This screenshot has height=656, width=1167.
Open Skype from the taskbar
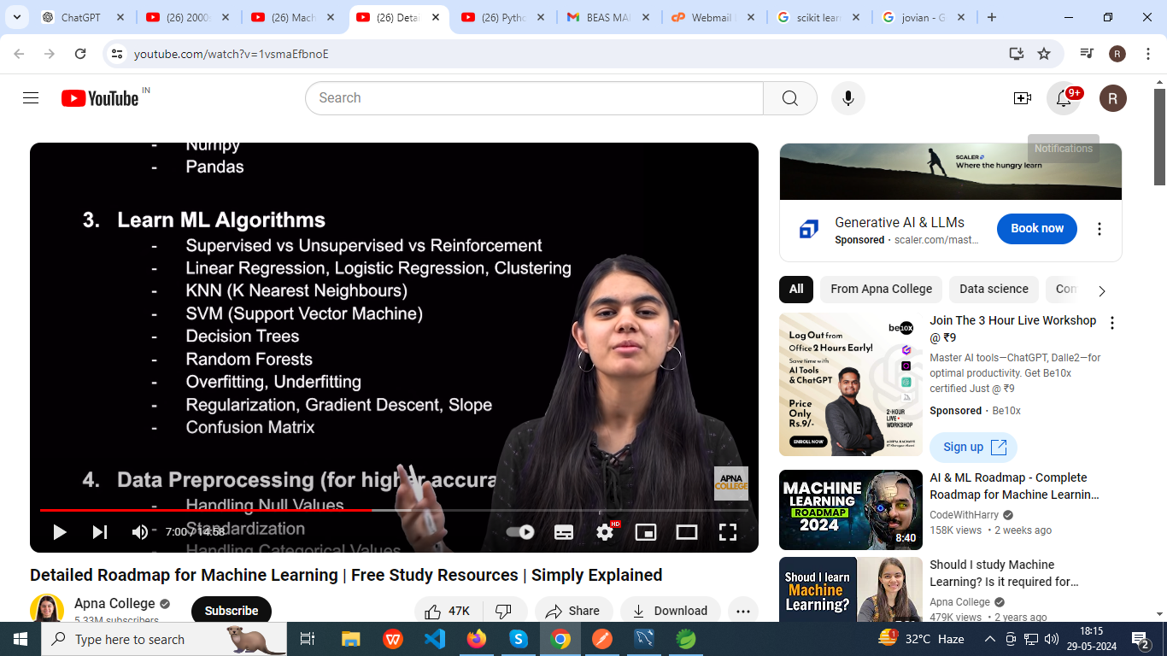[x=519, y=639]
